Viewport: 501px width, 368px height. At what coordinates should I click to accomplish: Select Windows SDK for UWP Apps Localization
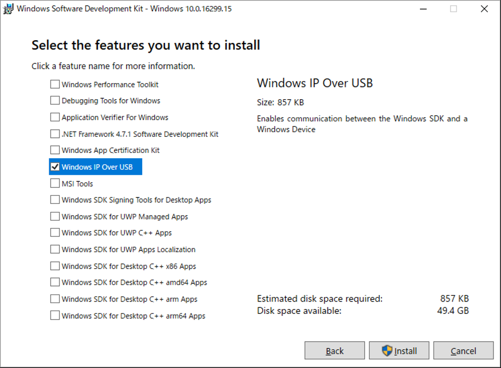[x=55, y=249]
